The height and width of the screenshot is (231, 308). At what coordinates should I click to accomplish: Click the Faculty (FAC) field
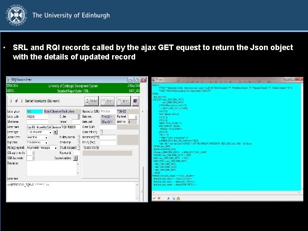[x=108, y=142]
